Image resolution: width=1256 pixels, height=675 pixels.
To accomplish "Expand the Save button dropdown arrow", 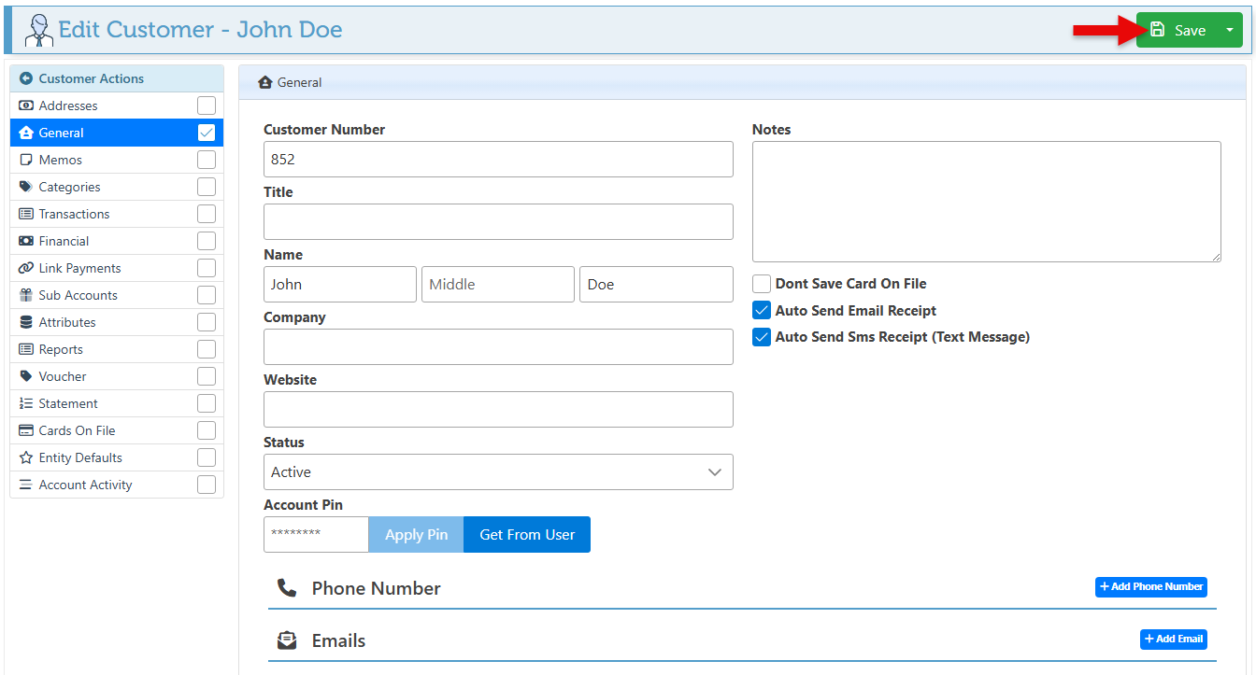I will (1230, 30).
